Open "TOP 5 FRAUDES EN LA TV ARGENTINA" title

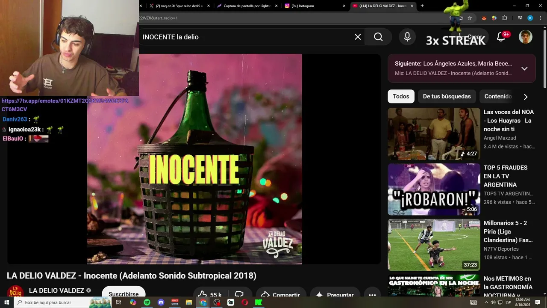coord(506,176)
